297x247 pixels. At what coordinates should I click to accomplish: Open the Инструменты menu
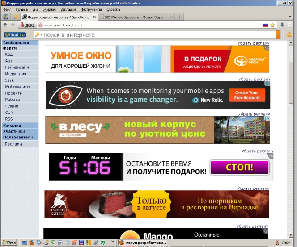[91, 9]
